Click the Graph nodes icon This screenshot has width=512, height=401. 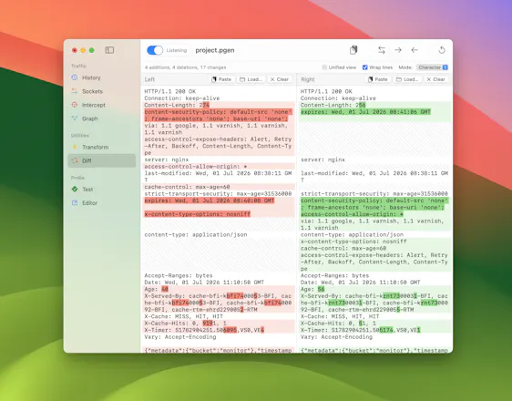(x=75, y=118)
